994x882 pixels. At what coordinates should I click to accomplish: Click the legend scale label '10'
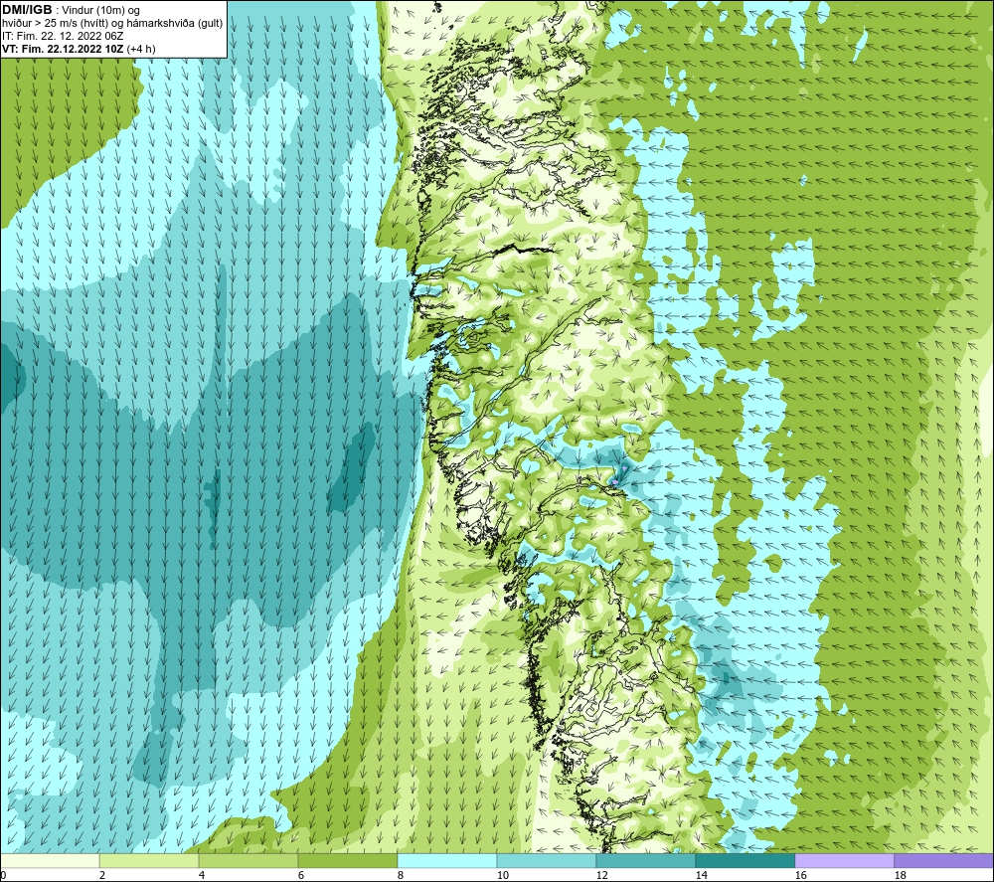click(502, 876)
